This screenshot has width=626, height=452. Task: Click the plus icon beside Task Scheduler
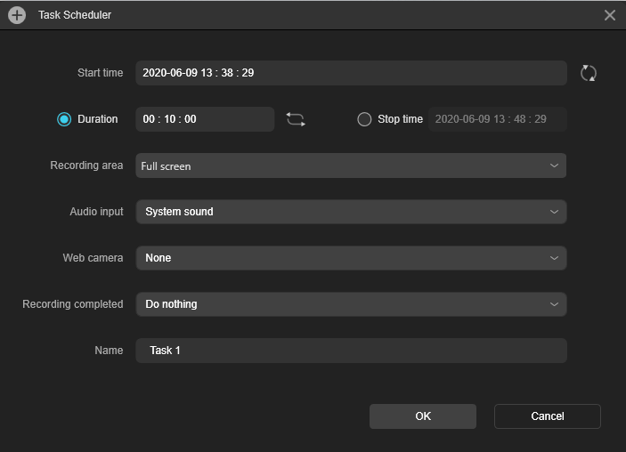(x=17, y=15)
